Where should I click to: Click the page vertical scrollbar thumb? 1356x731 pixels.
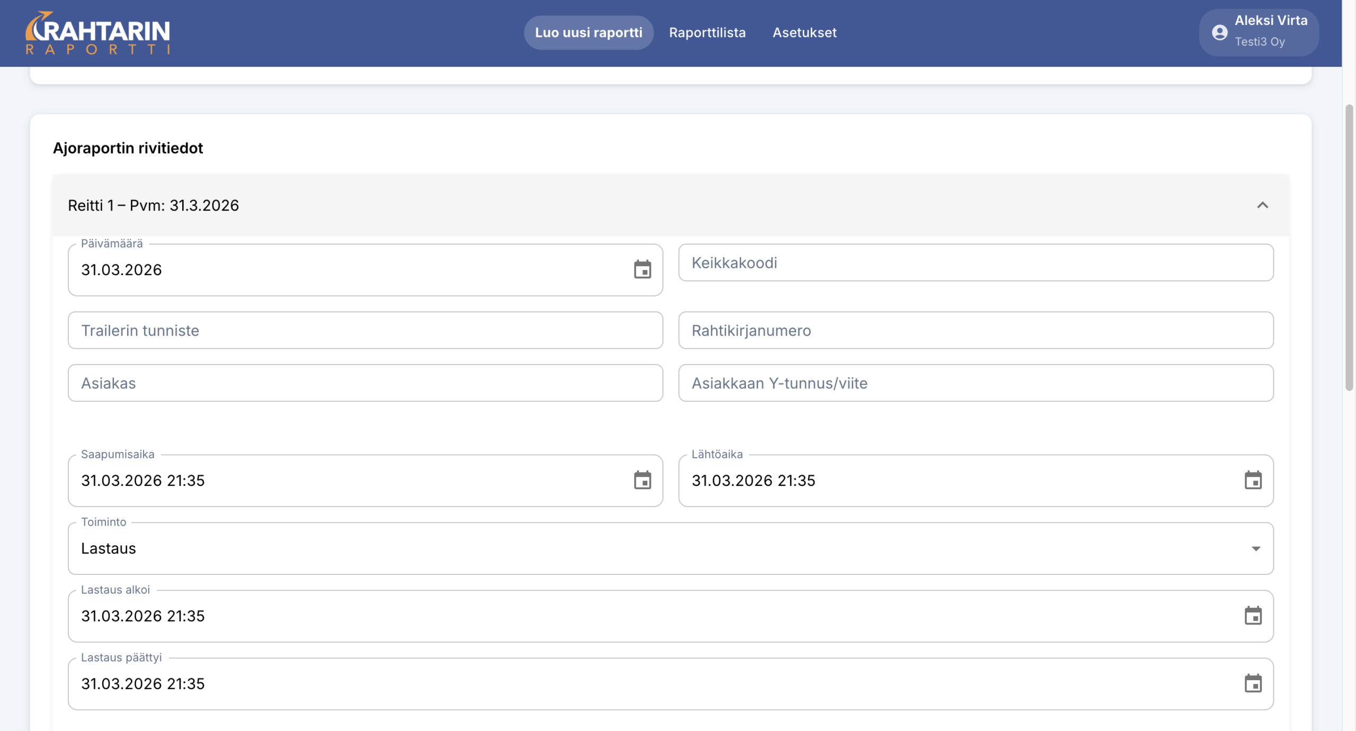click(1349, 248)
